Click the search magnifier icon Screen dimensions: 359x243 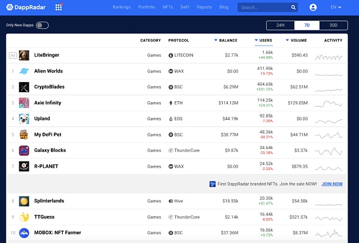[293, 7]
